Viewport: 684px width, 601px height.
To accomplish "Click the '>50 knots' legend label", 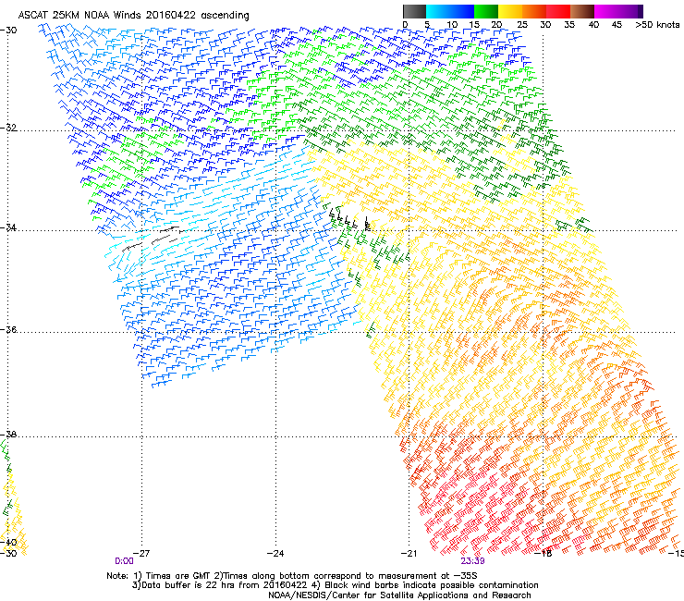I will click(657, 25).
